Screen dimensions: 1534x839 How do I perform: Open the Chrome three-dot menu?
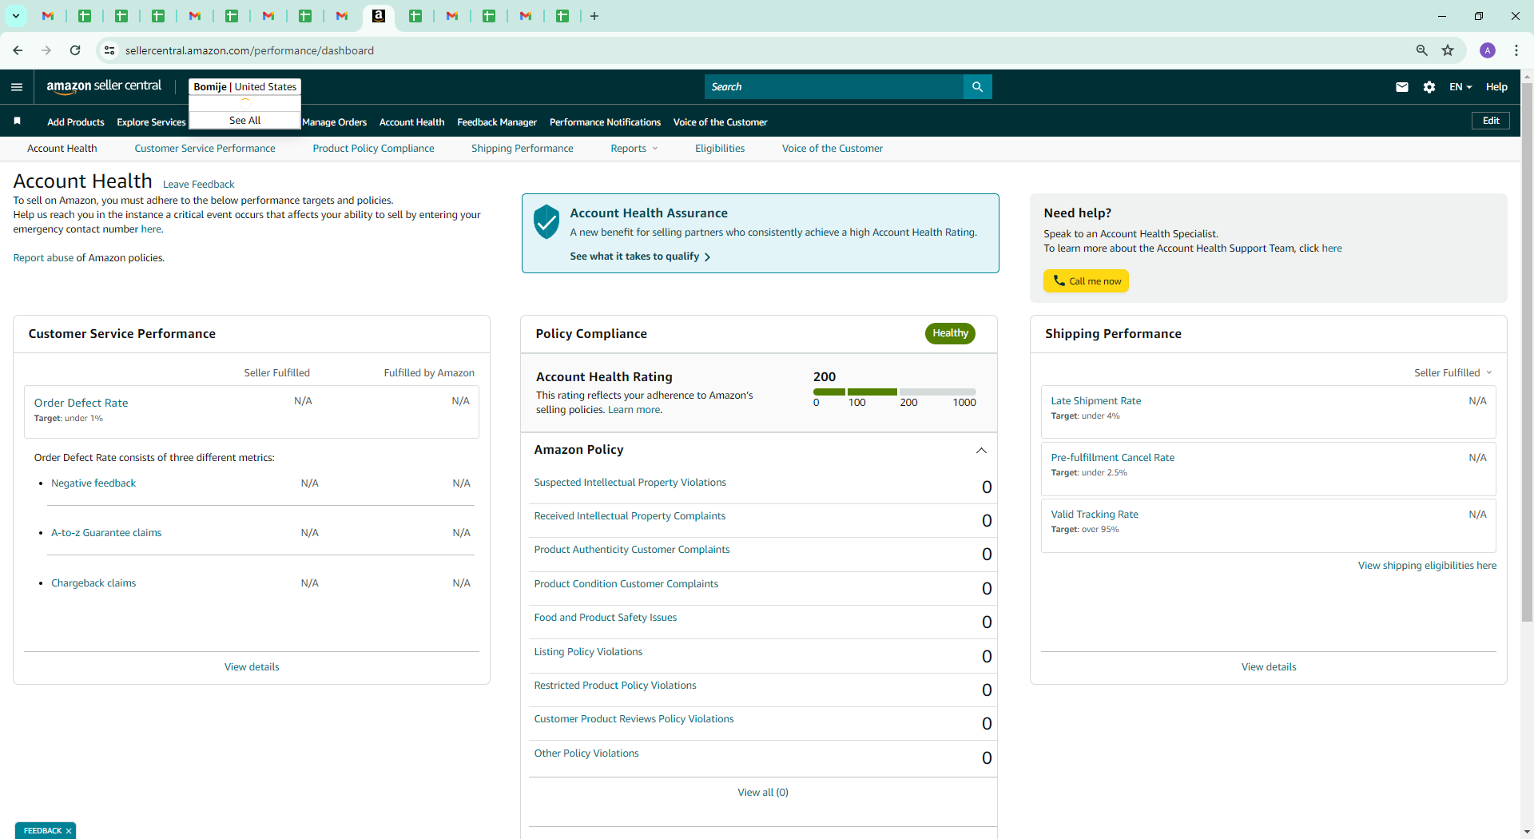pos(1516,50)
